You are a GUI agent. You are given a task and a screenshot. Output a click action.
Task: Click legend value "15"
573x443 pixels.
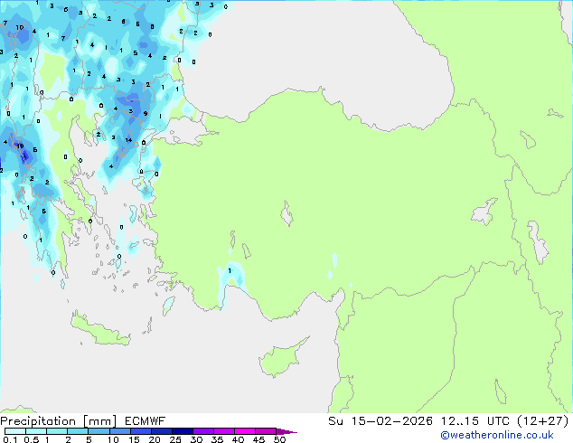click(134, 439)
